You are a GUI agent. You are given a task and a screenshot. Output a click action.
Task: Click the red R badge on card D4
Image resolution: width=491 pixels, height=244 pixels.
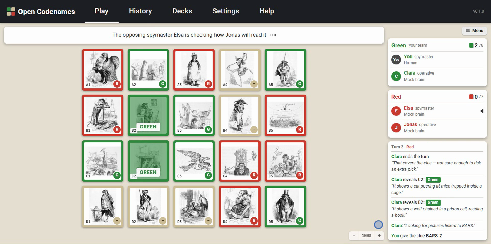coord(254,221)
